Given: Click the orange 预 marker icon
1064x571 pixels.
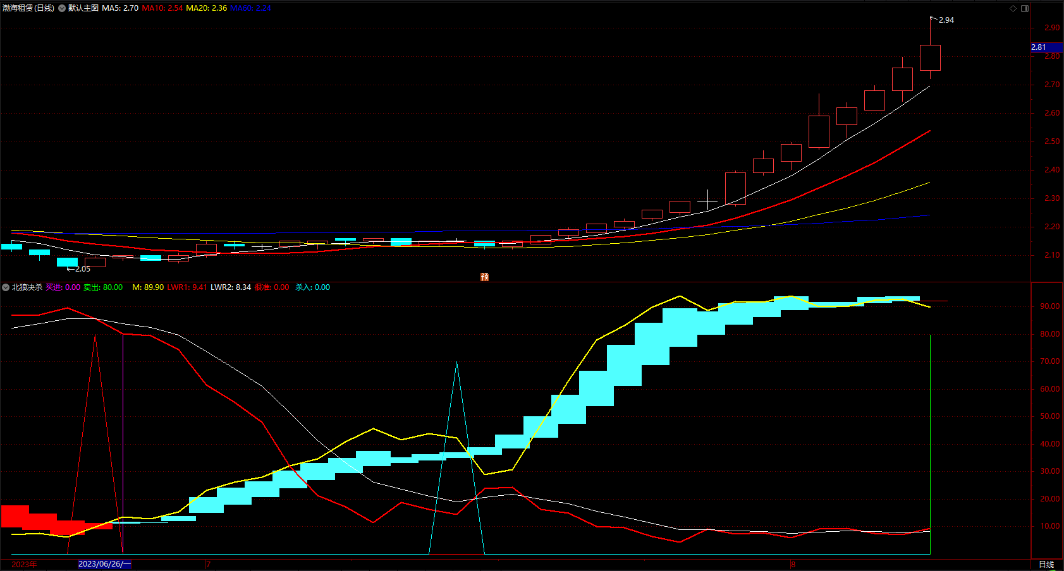Looking at the screenshot, I should (485, 277).
